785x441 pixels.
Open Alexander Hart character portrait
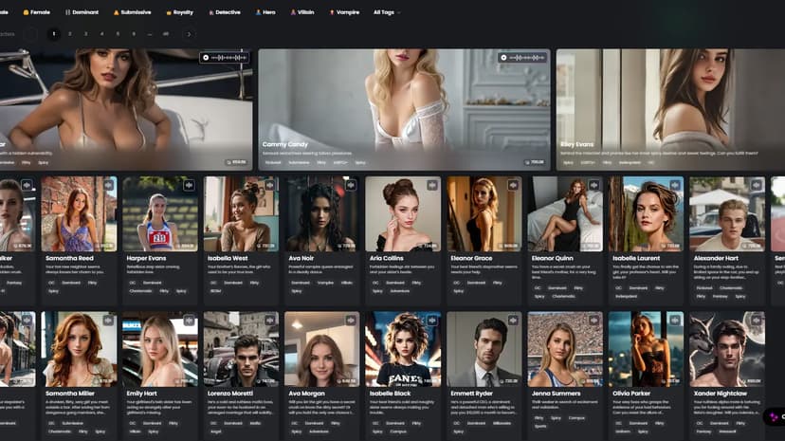[x=727, y=213]
